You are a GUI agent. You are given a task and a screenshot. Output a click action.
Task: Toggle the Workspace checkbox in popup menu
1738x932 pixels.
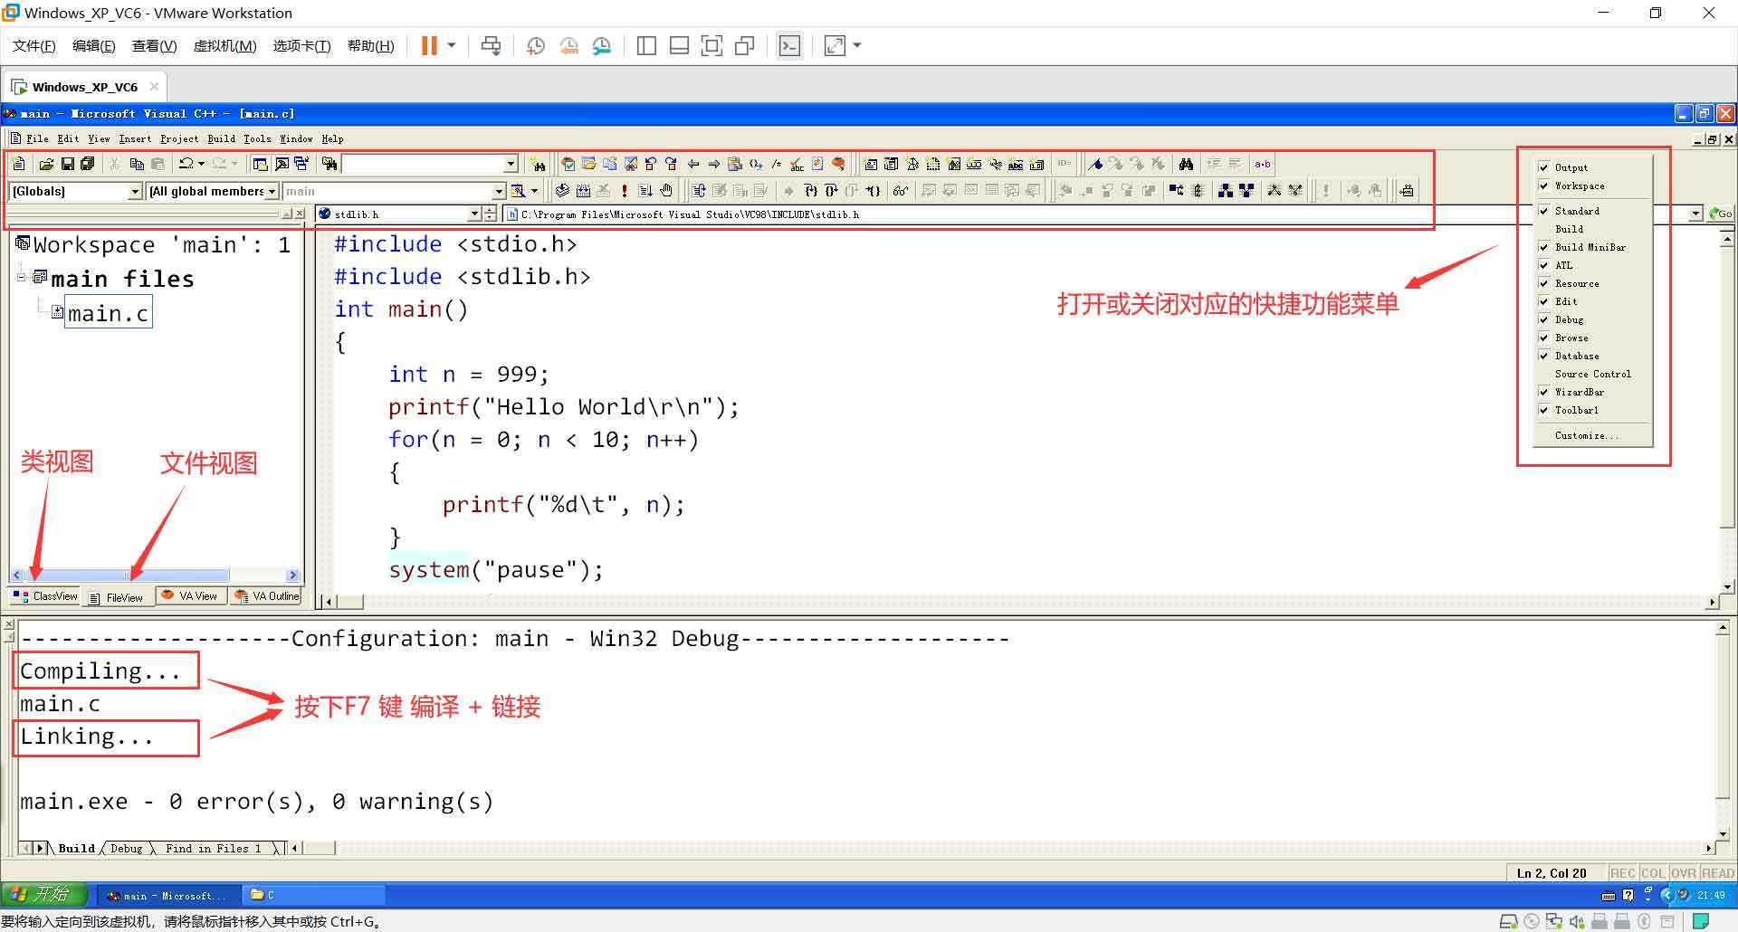[1543, 185]
